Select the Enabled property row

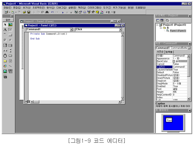click(172, 86)
